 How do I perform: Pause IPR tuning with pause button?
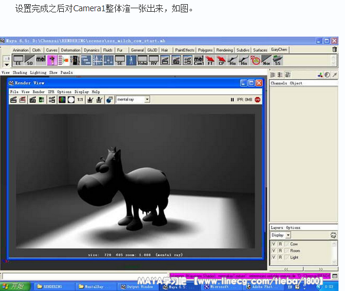coord(232,100)
